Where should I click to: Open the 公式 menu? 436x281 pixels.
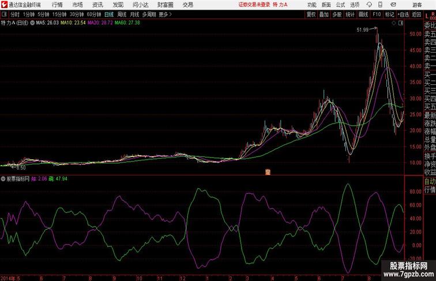point(340,5)
